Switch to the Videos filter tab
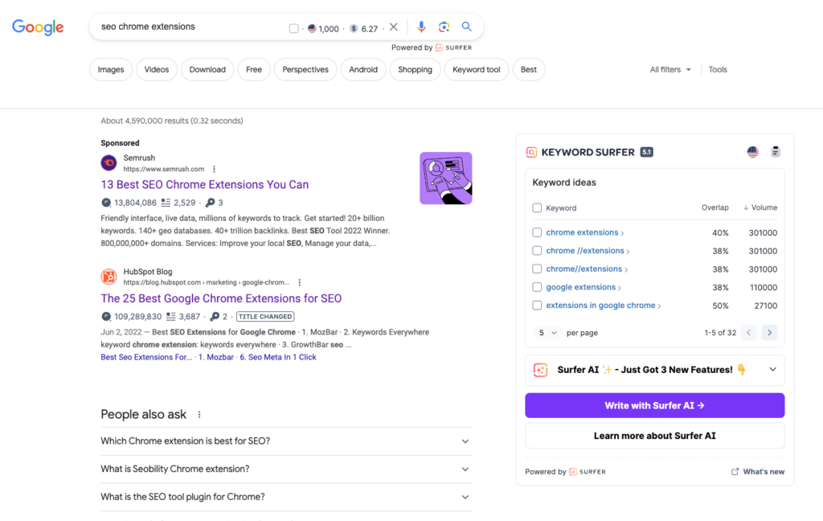The width and height of the screenshot is (823, 521). pyautogui.click(x=157, y=70)
